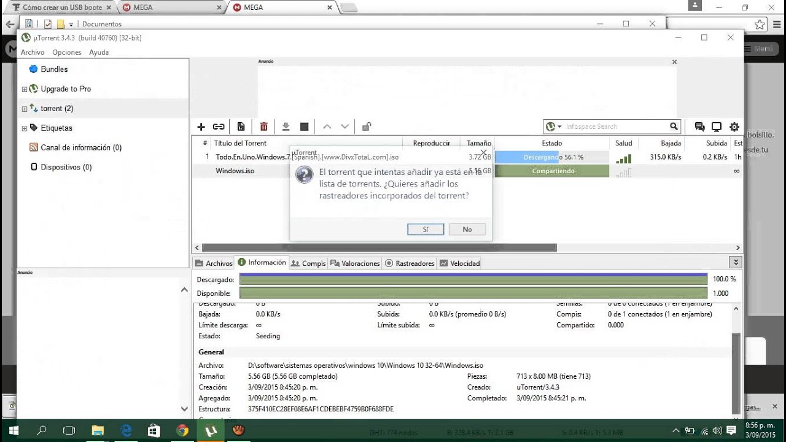Select the Windows.iso torrent row
Image resolution: width=786 pixels, height=442 pixels.
[x=467, y=171]
